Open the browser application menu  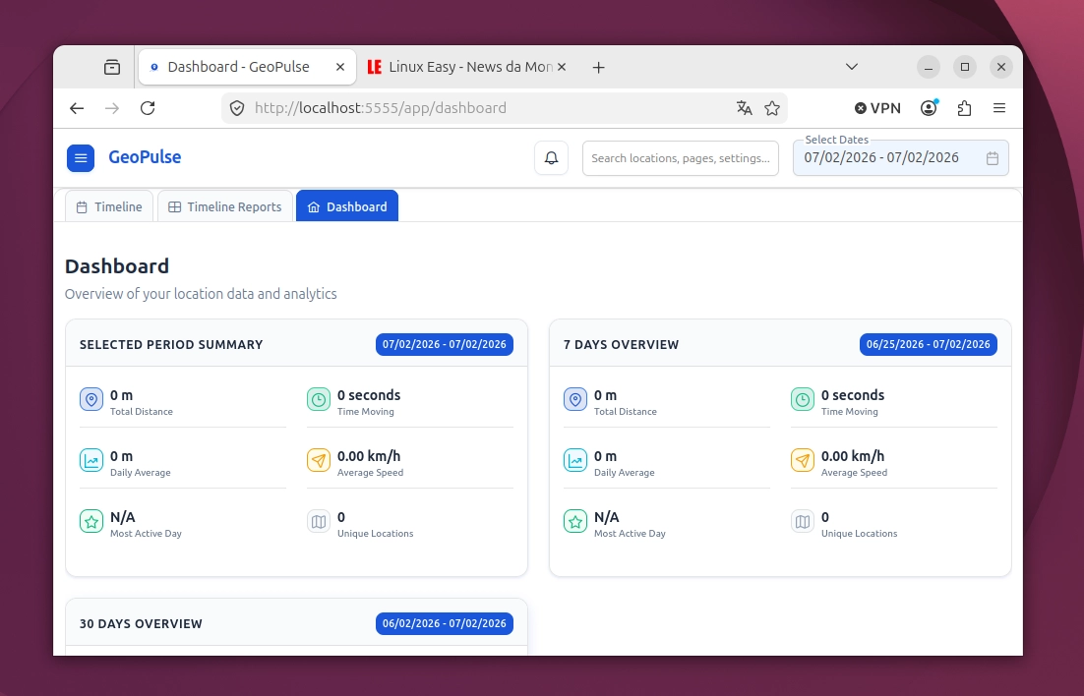tap(999, 108)
